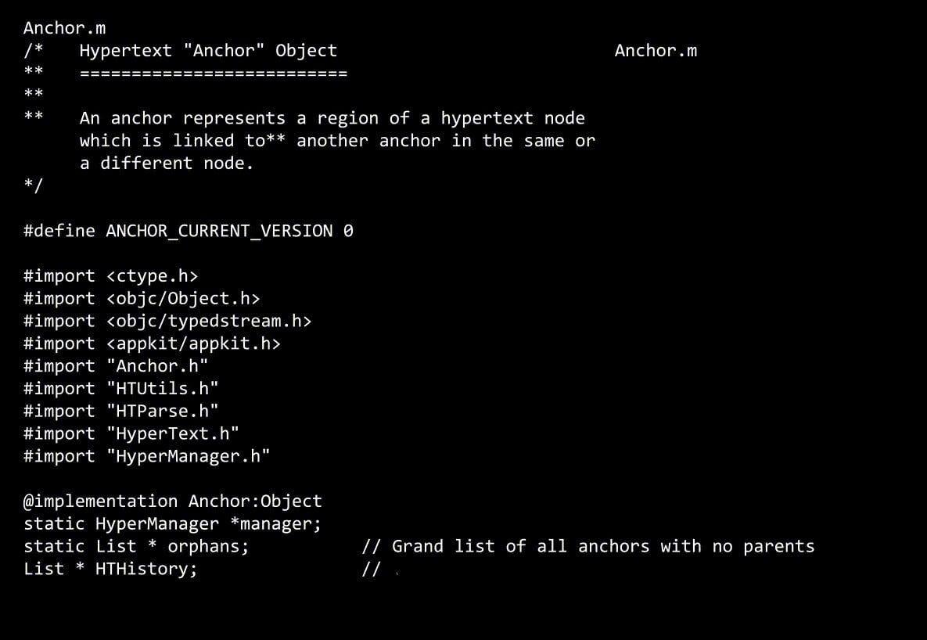Click the "Hypertext "Anchor" Object" comment title

(x=208, y=51)
